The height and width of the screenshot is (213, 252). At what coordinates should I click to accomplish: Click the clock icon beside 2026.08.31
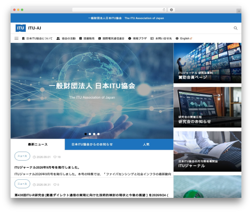(x=34, y=185)
